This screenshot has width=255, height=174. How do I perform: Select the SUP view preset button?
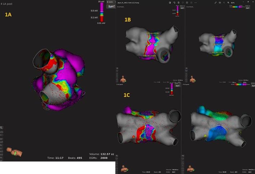(2, 142)
